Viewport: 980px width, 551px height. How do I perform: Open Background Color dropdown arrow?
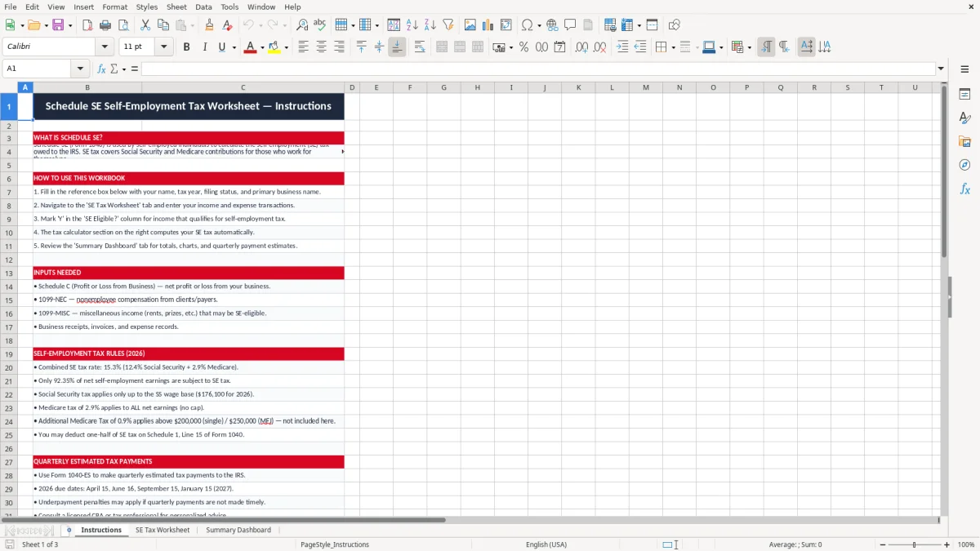point(286,47)
